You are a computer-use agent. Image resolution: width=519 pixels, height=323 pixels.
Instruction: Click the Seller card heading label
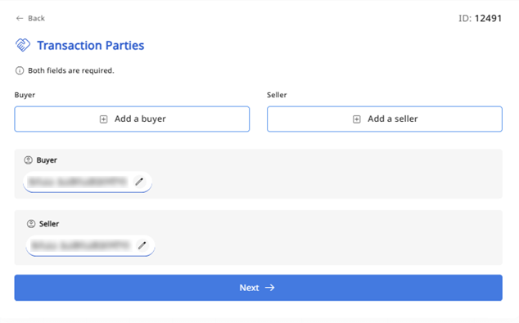pos(49,224)
